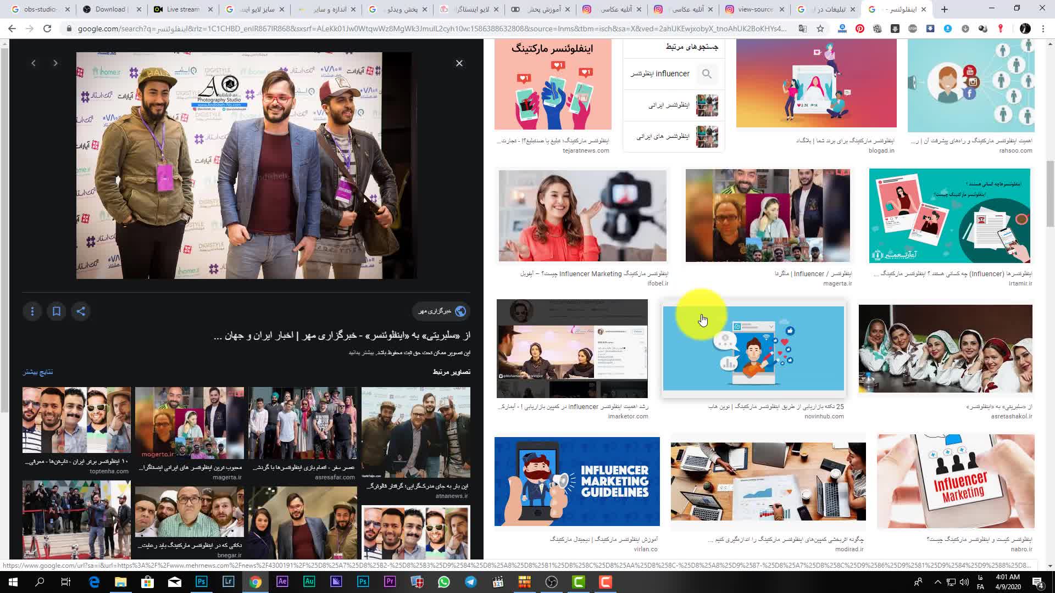Close the image preview panel
Viewport: 1055px width, 593px height.
tap(459, 63)
